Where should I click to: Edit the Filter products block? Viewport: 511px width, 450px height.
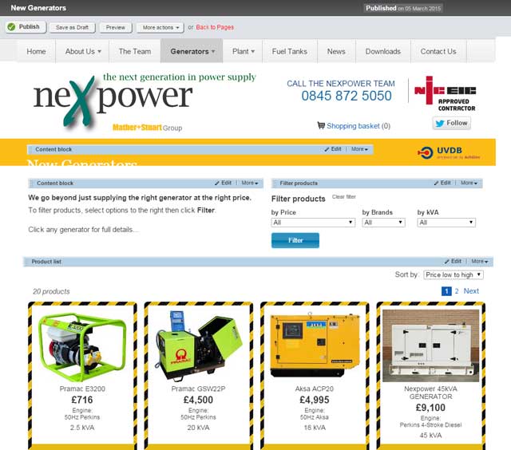pos(442,183)
